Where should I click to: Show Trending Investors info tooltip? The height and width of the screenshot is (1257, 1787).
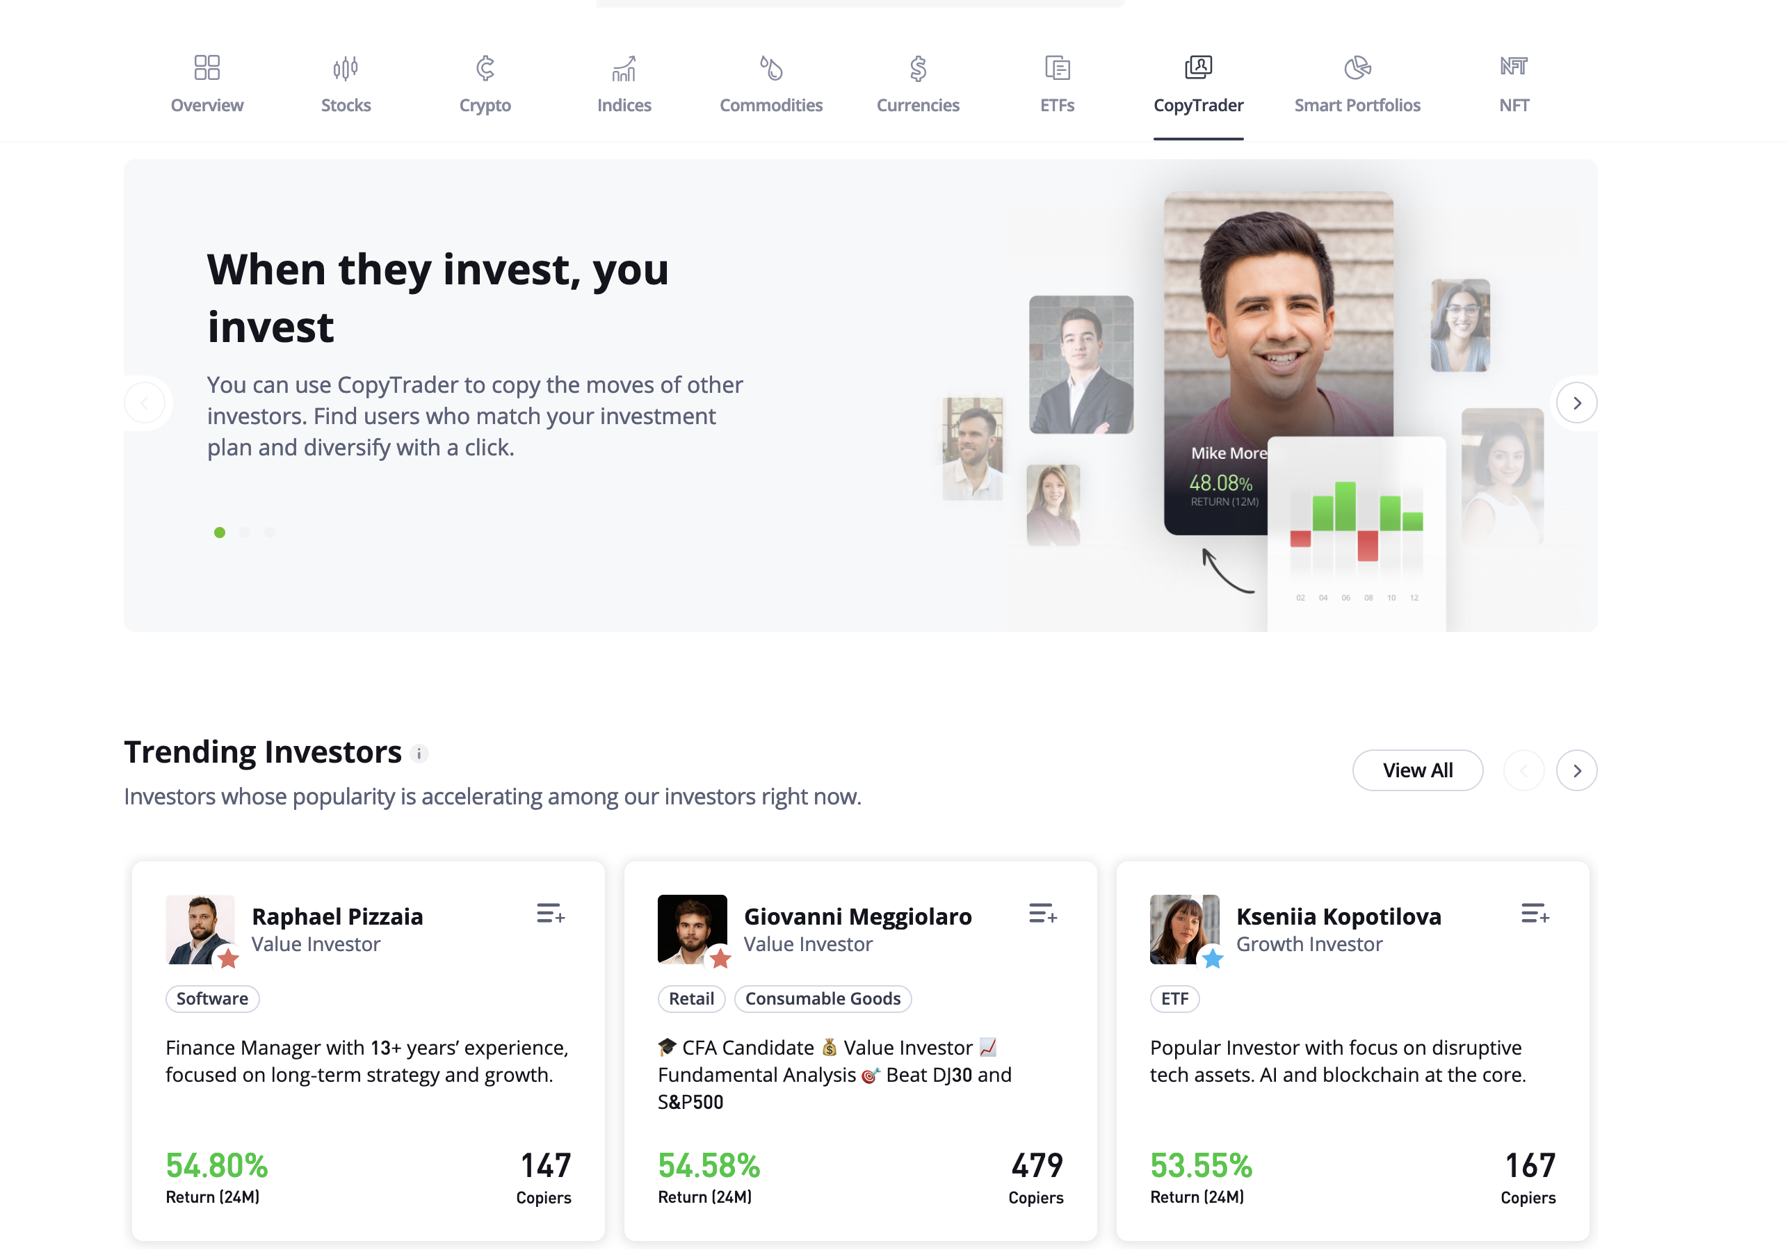(x=419, y=754)
